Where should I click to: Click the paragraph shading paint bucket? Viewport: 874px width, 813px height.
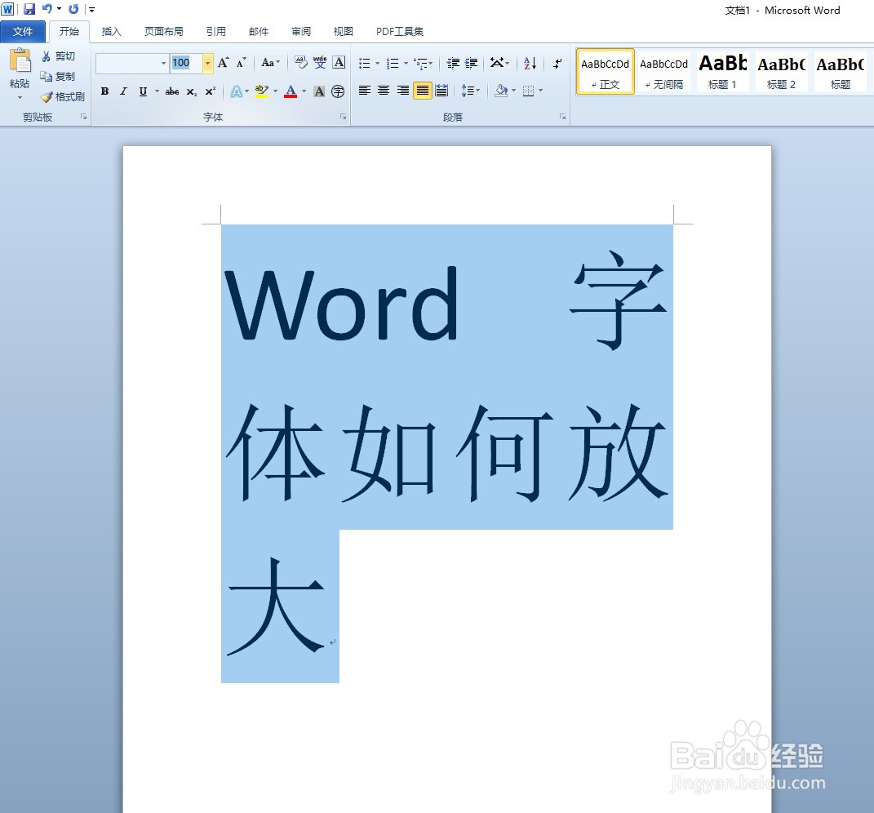(501, 91)
